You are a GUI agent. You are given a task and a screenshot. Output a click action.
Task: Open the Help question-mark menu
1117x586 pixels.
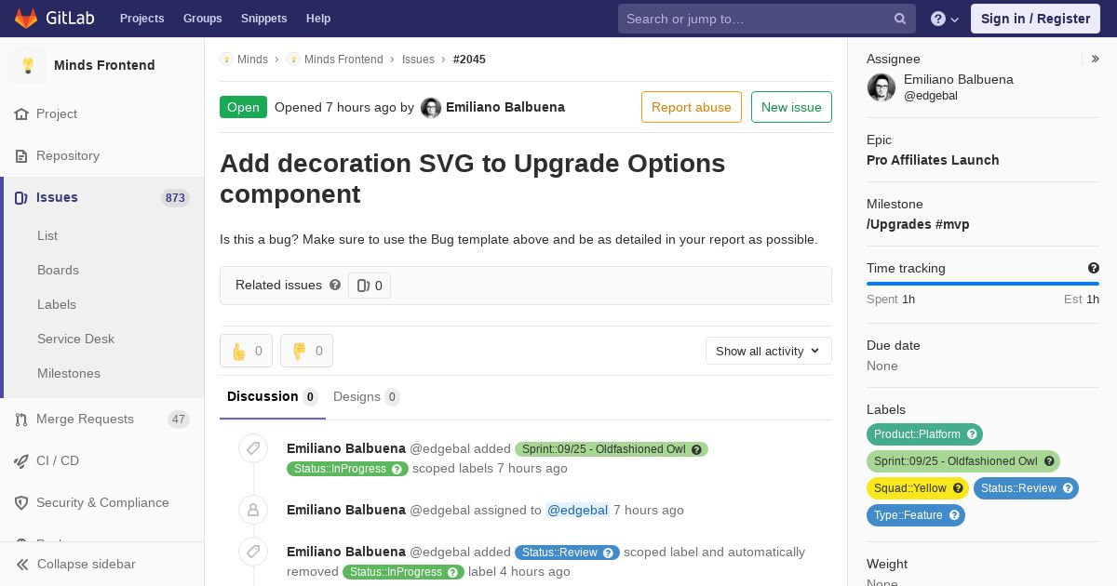pyautogui.click(x=945, y=19)
